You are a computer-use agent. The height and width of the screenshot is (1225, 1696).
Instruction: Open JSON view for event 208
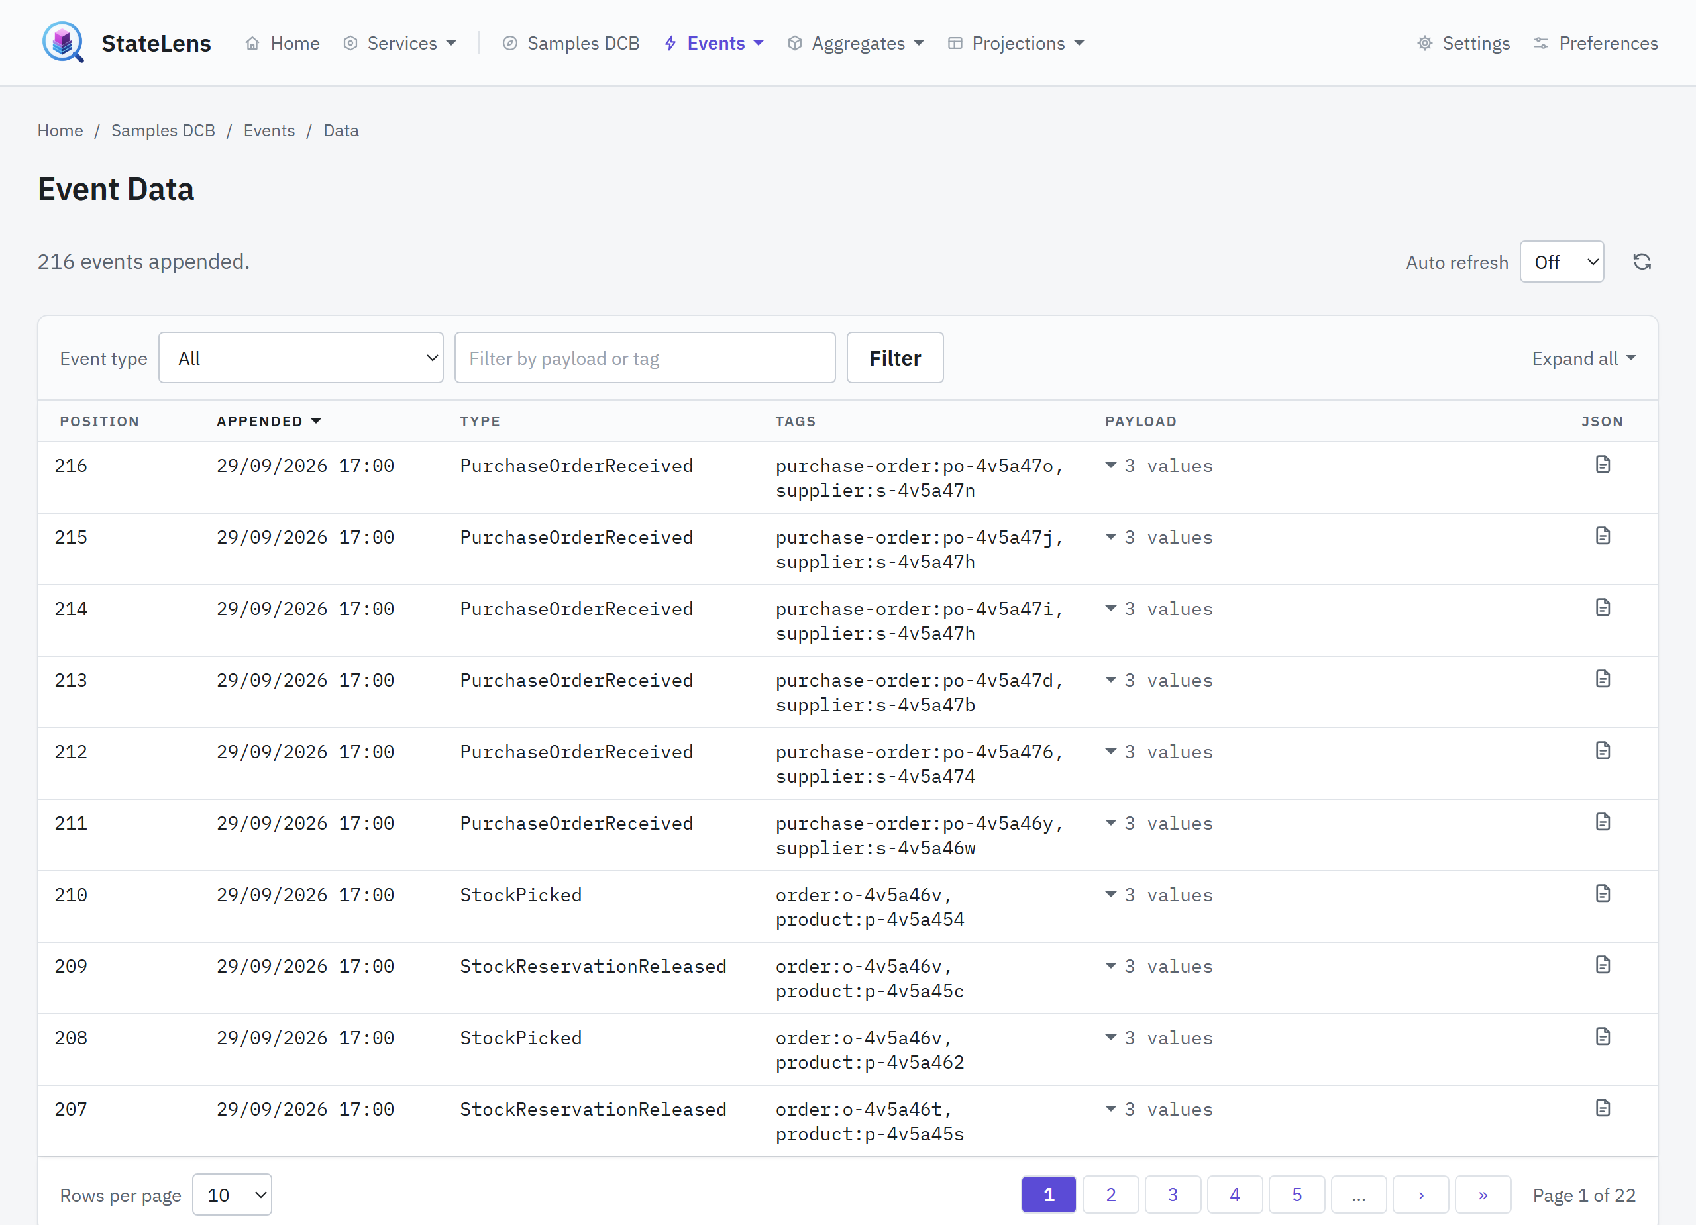pos(1603,1037)
